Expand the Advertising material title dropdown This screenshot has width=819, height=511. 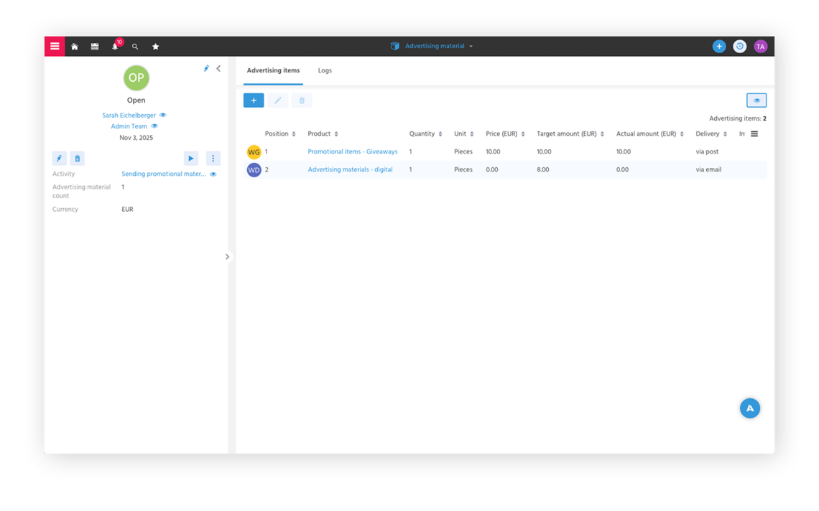coord(471,47)
